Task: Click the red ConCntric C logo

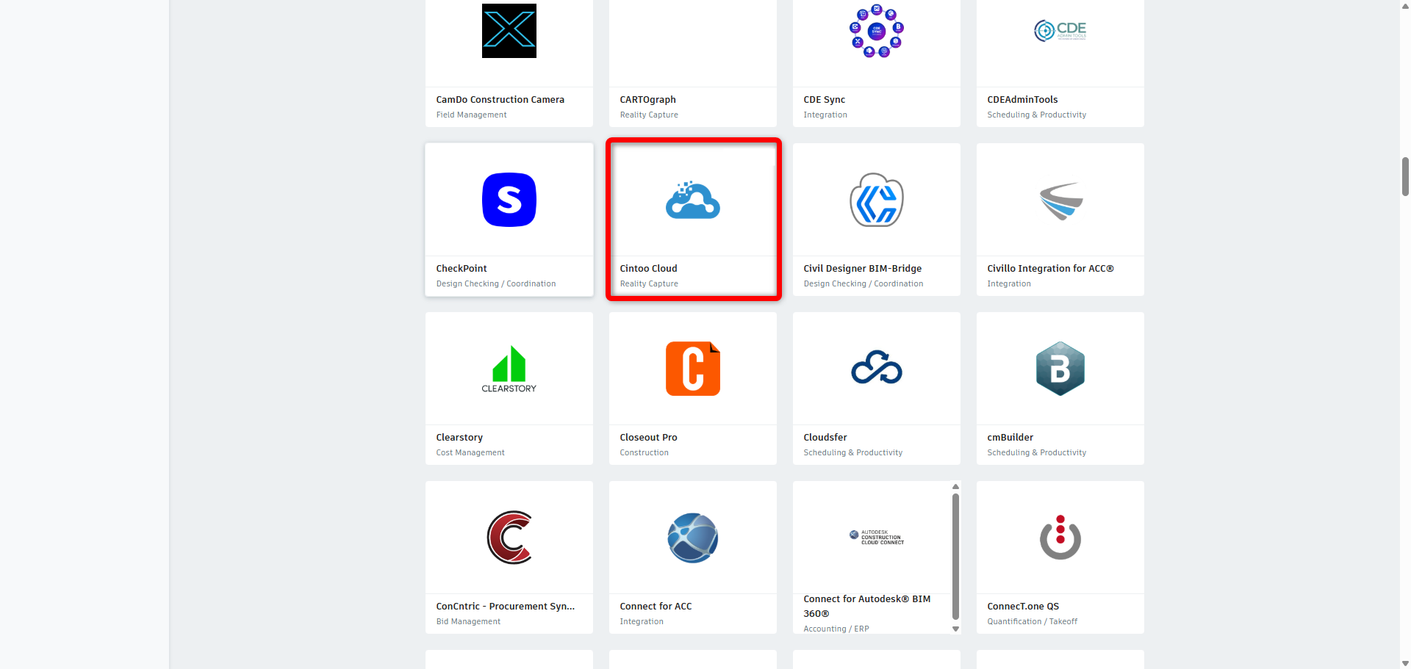Action: [509, 538]
